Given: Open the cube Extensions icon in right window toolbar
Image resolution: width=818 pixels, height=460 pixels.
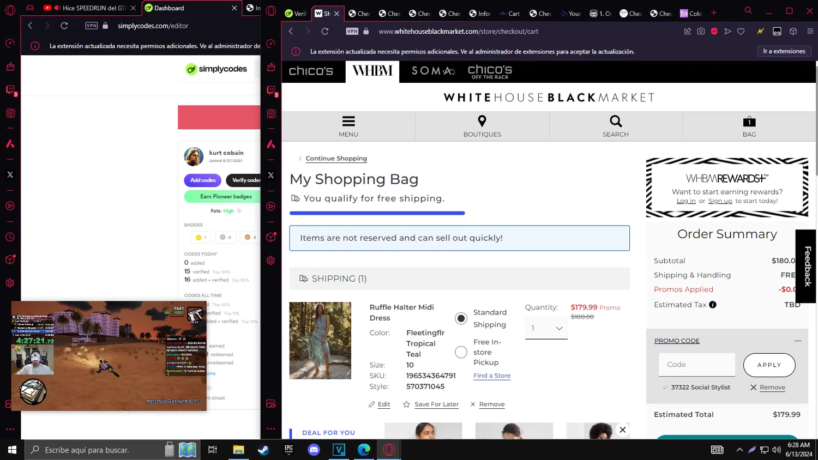Looking at the screenshot, I should tap(793, 32).
